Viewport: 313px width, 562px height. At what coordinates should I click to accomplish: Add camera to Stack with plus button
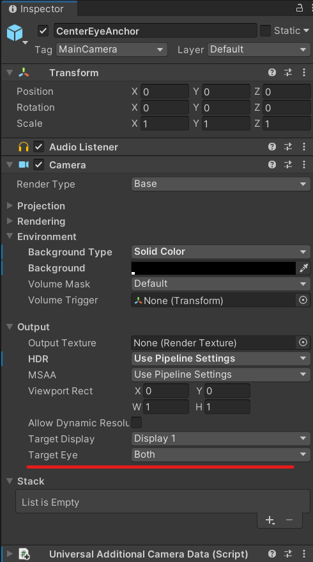click(270, 520)
